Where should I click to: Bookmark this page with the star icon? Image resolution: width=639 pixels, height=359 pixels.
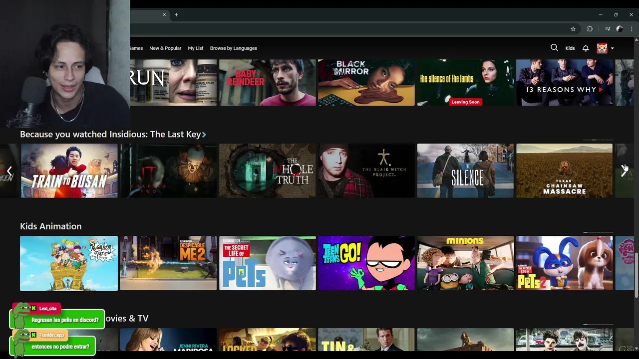[573, 29]
